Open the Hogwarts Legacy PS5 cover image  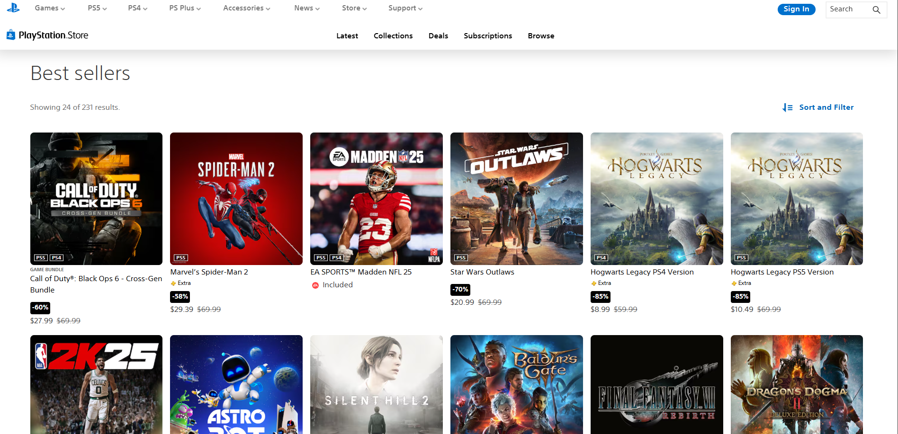pos(797,199)
